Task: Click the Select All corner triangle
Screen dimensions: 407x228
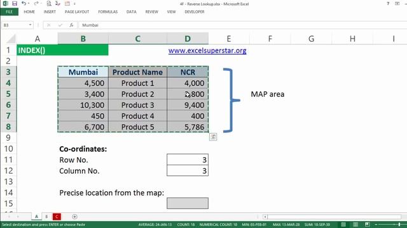Action: click(11, 39)
